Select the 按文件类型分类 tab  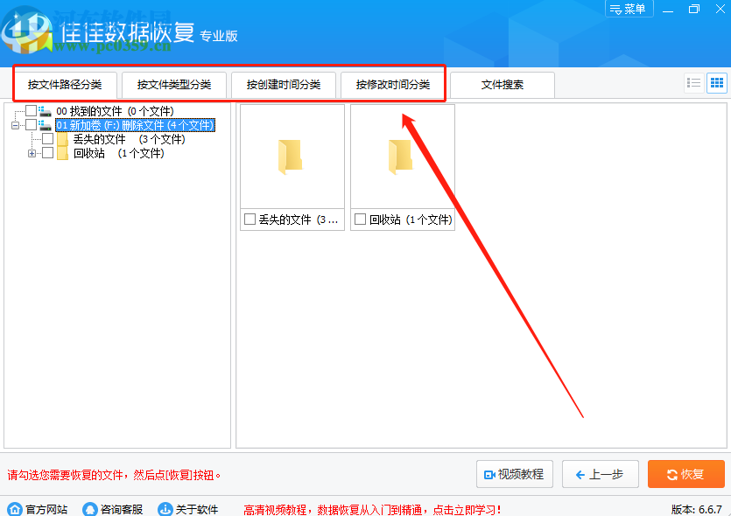(x=174, y=85)
